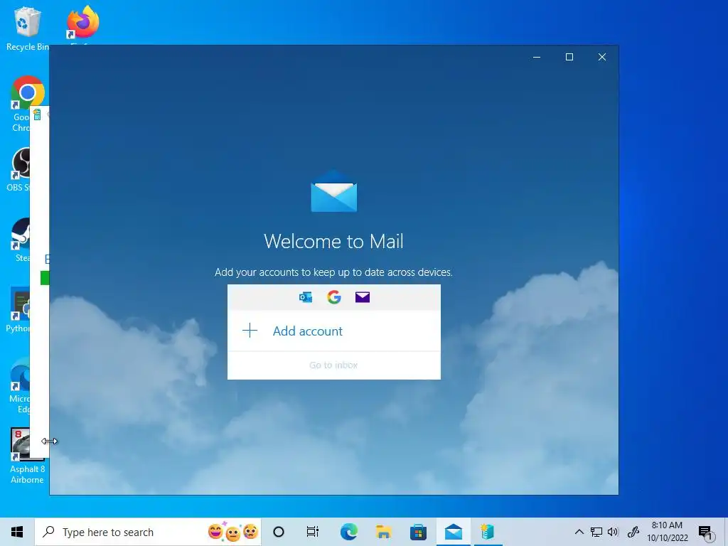Click the Mail app taskbar icon

point(453,532)
